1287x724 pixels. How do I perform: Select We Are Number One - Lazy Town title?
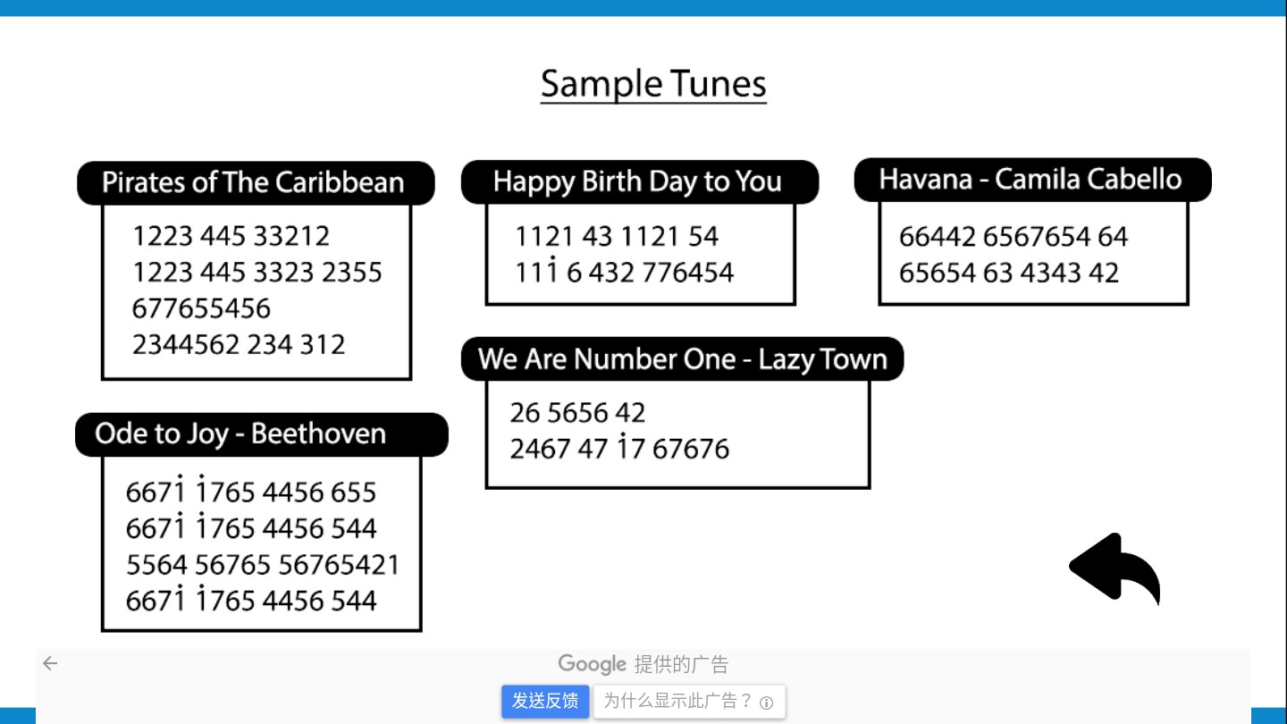(682, 358)
